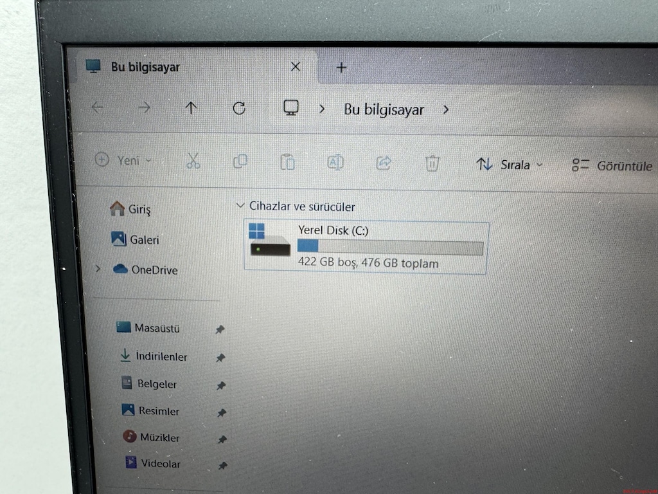The height and width of the screenshot is (494, 658).
Task: Open the Yeni new item menu
Action: point(123,160)
